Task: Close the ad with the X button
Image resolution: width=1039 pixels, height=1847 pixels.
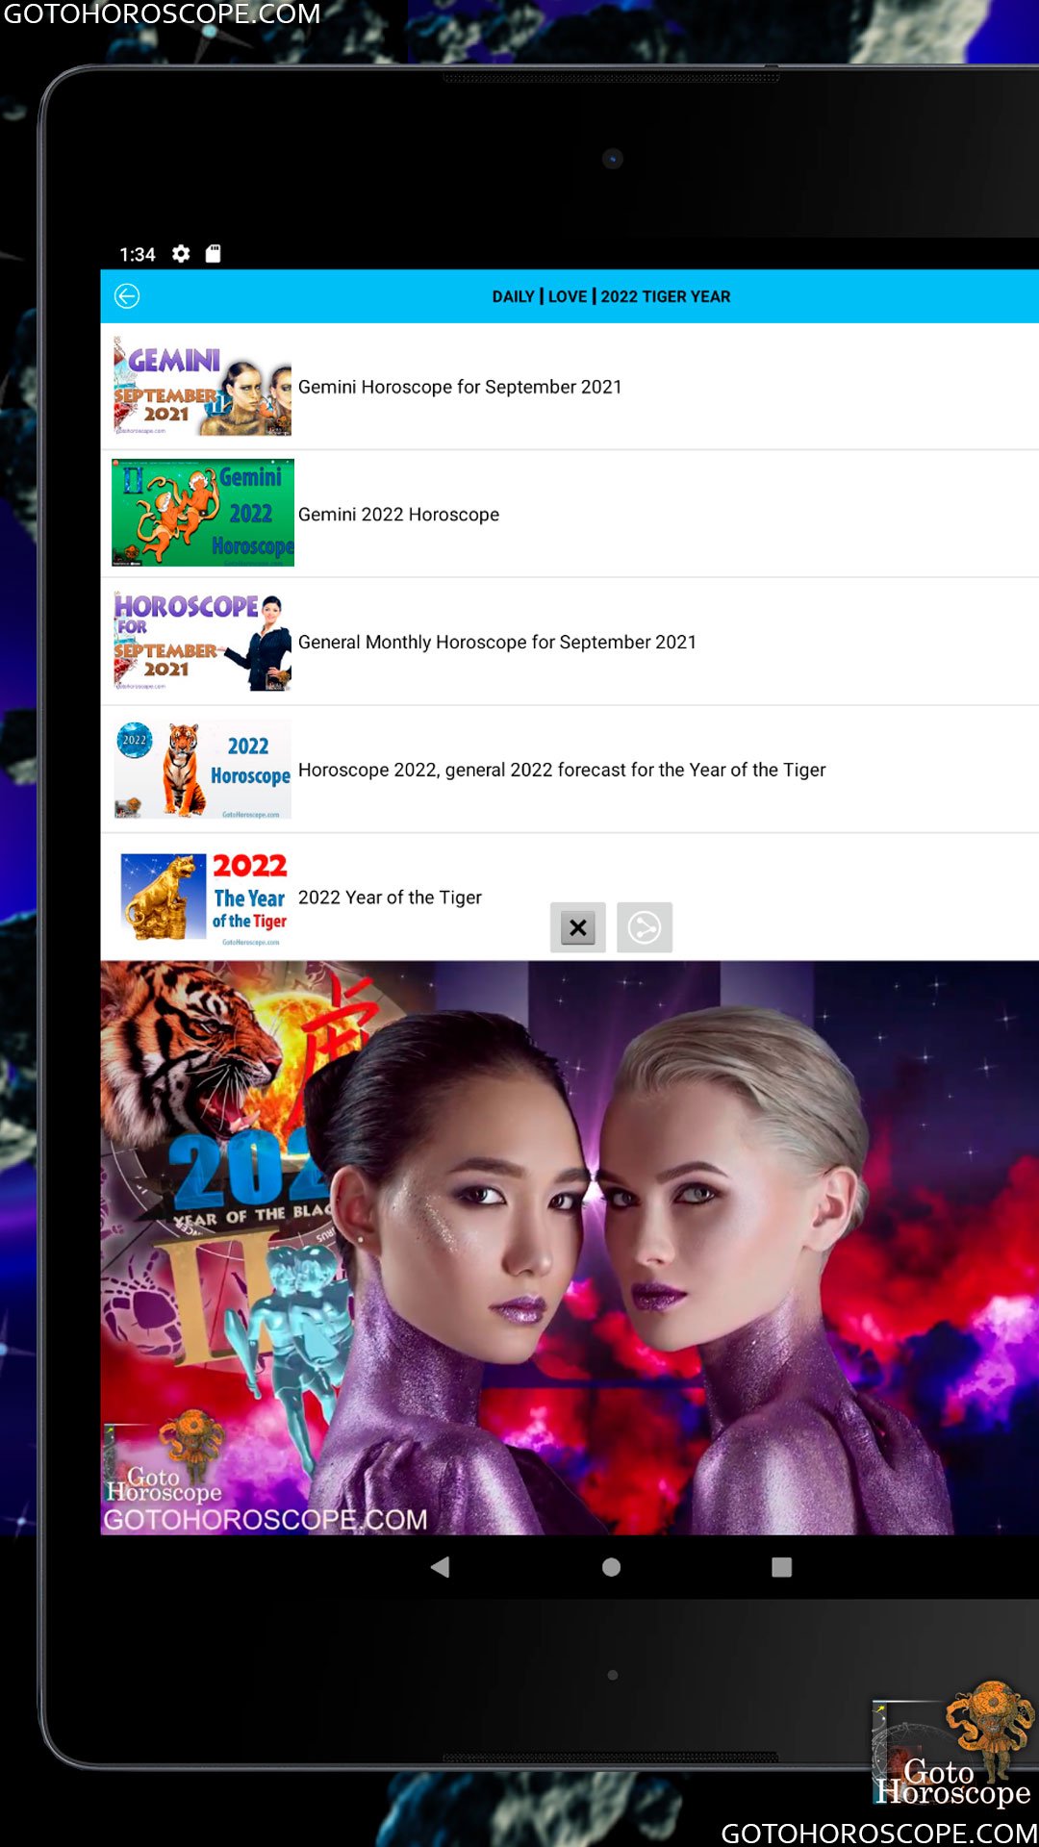Action: pyautogui.click(x=578, y=927)
